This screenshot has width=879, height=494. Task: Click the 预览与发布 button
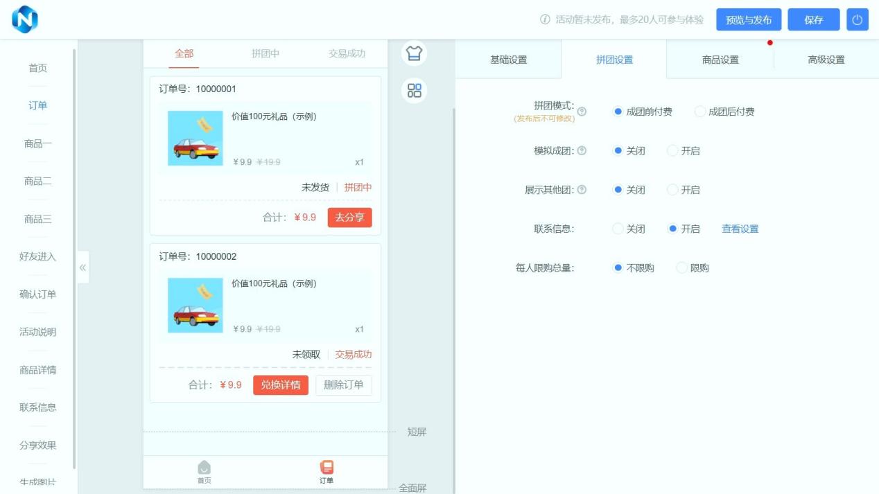[749, 20]
